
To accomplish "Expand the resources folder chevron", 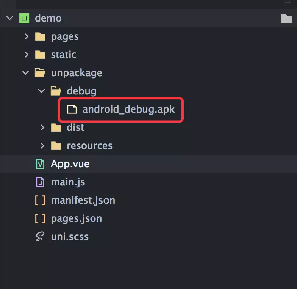I will click(42, 146).
